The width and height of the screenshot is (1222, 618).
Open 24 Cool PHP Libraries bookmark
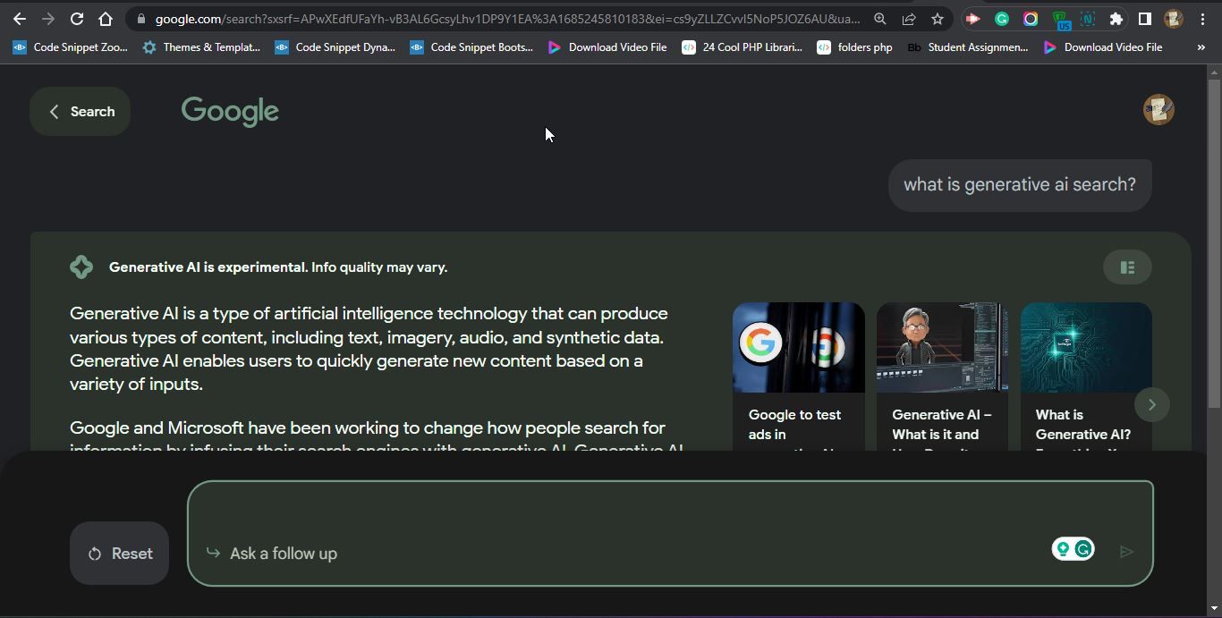(x=743, y=47)
